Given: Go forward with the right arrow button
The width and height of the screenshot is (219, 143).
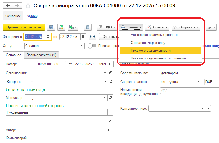Looking at the screenshot, I should [x=17, y=5].
